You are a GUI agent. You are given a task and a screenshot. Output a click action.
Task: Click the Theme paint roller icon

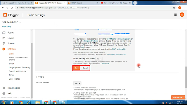[4, 43]
